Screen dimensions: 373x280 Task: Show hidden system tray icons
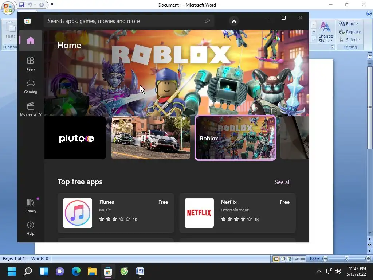(x=319, y=271)
